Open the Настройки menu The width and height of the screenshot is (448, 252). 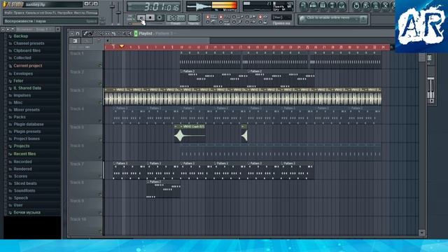tap(65, 13)
